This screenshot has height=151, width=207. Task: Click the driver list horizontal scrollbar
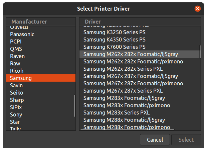[128, 130]
